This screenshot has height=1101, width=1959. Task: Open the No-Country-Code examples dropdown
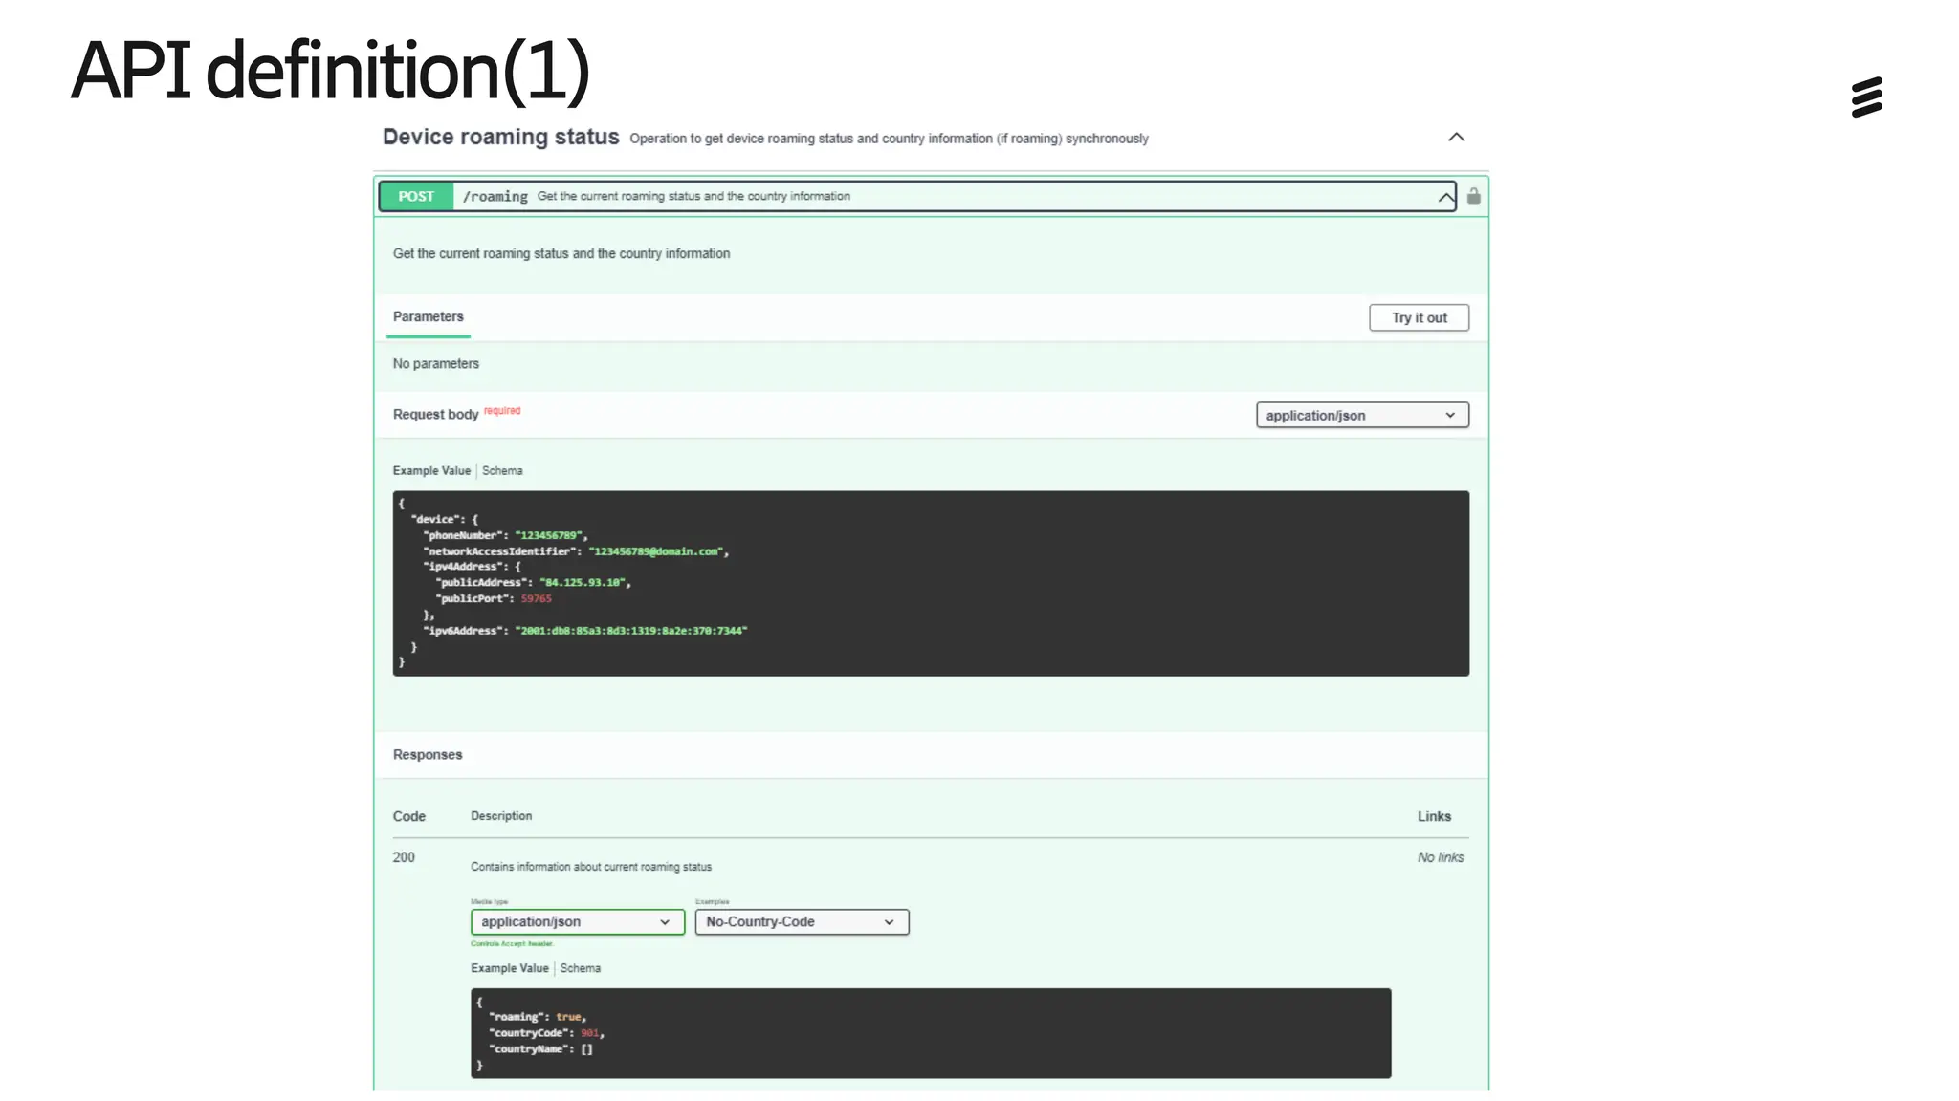tap(801, 921)
